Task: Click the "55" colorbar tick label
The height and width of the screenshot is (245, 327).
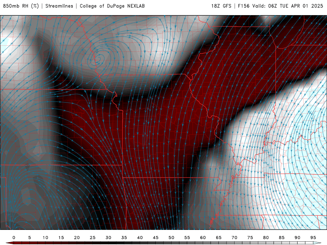Action: click(x=187, y=238)
